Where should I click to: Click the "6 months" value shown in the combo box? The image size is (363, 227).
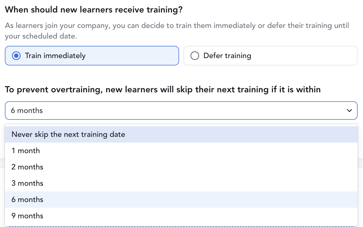tap(27, 111)
